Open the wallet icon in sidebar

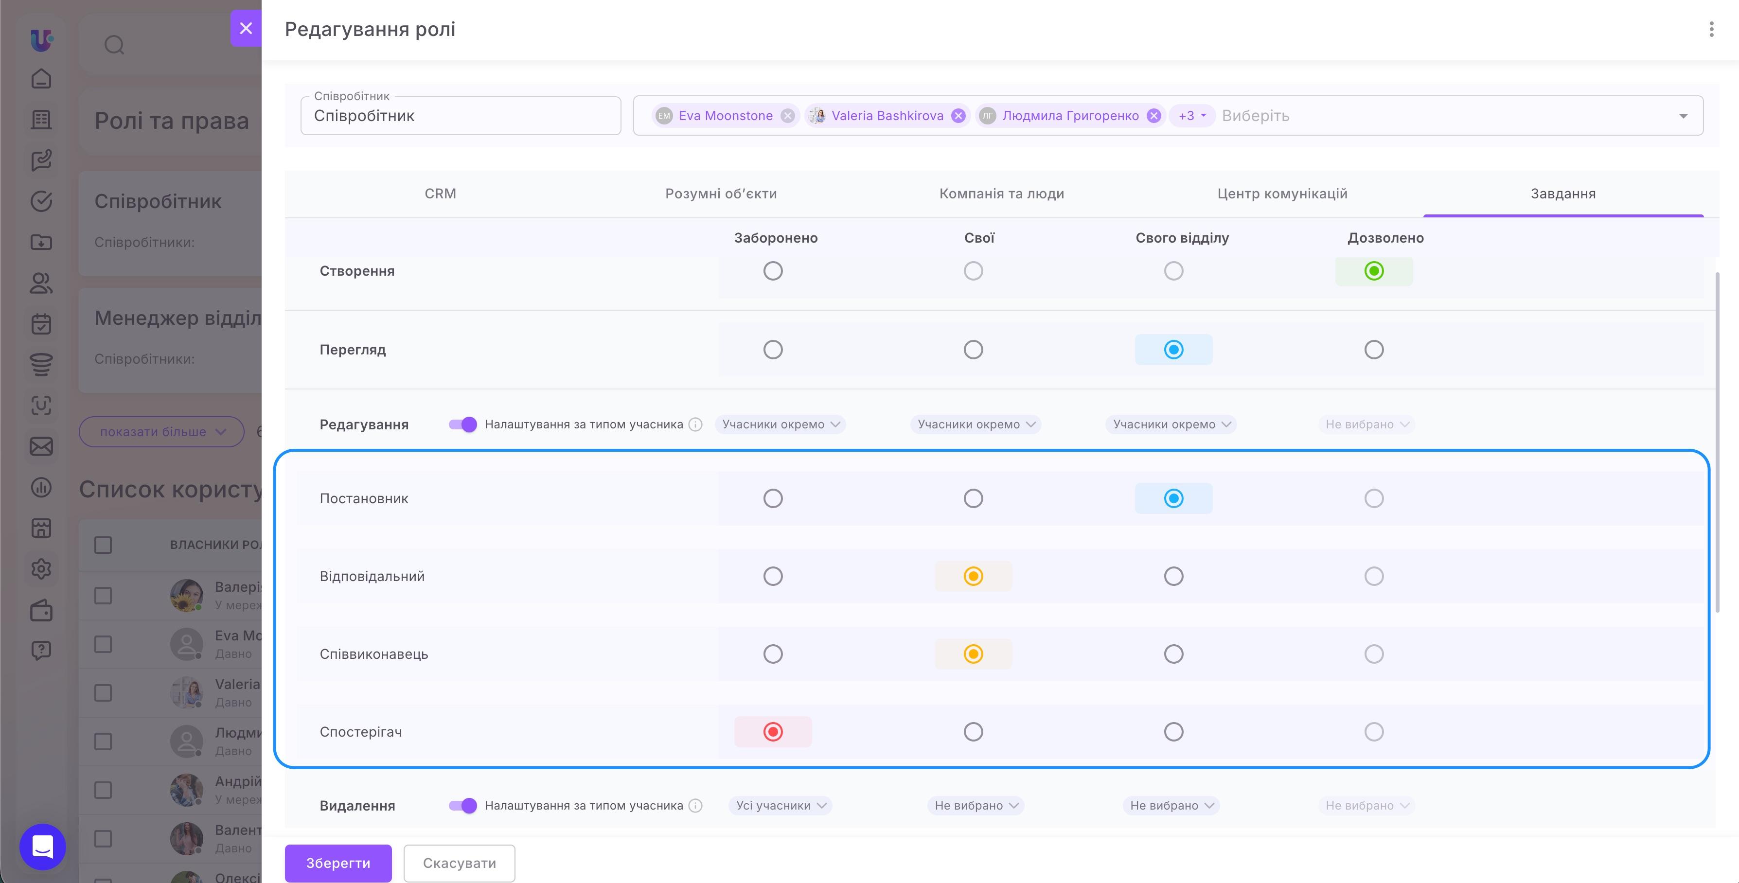tap(41, 610)
